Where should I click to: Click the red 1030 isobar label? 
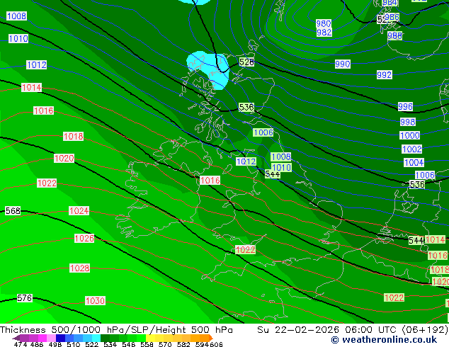(96, 301)
